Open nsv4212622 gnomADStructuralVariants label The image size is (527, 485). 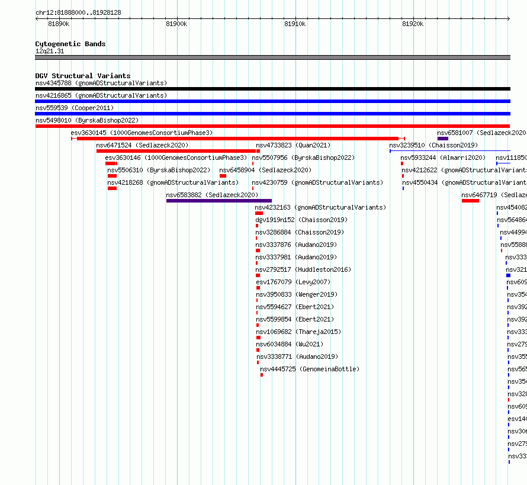tap(464, 170)
